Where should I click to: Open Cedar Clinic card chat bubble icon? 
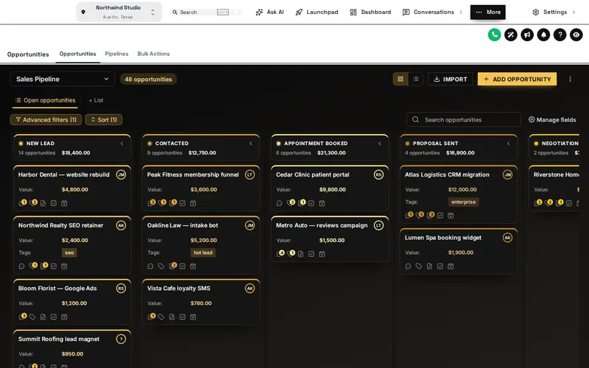279,203
